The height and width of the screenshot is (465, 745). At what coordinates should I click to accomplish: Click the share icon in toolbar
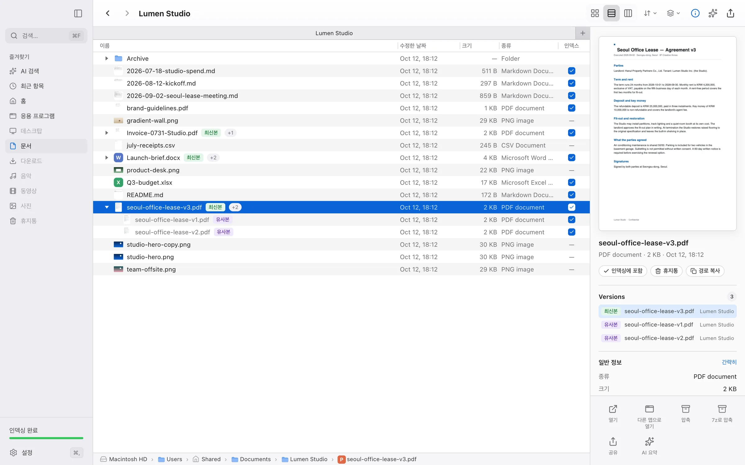click(x=730, y=13)
